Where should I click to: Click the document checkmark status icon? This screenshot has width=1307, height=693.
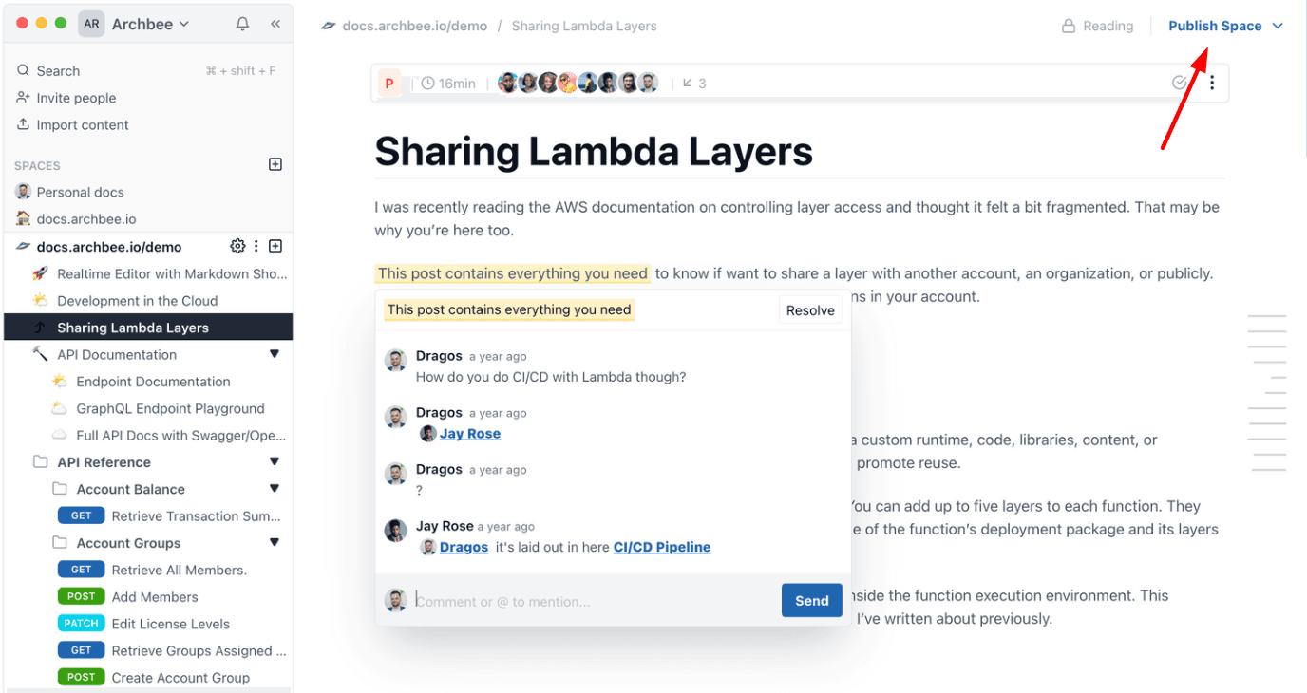tap(1180, 83)
